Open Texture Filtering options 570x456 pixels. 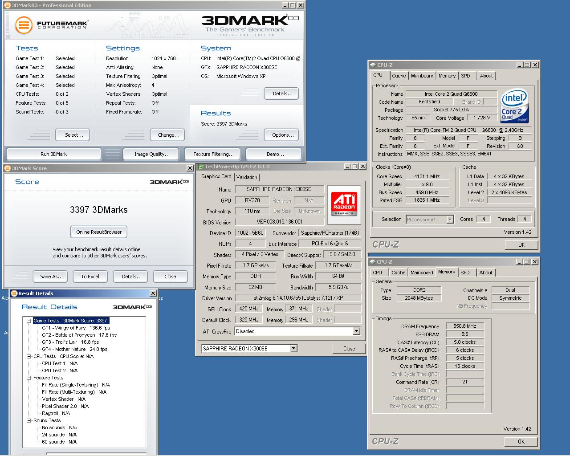[x=213, y=154]
